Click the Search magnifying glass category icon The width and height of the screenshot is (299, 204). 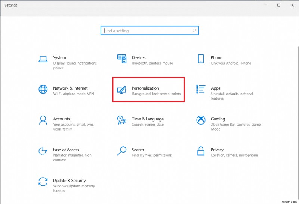[x=122, y=151]
